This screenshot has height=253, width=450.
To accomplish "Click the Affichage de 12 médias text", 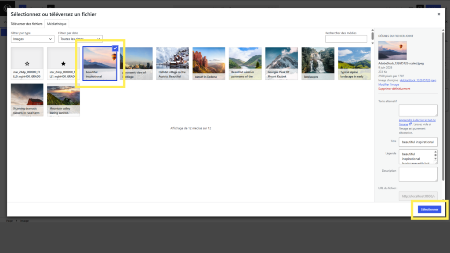I will click(x=191, y=128).
